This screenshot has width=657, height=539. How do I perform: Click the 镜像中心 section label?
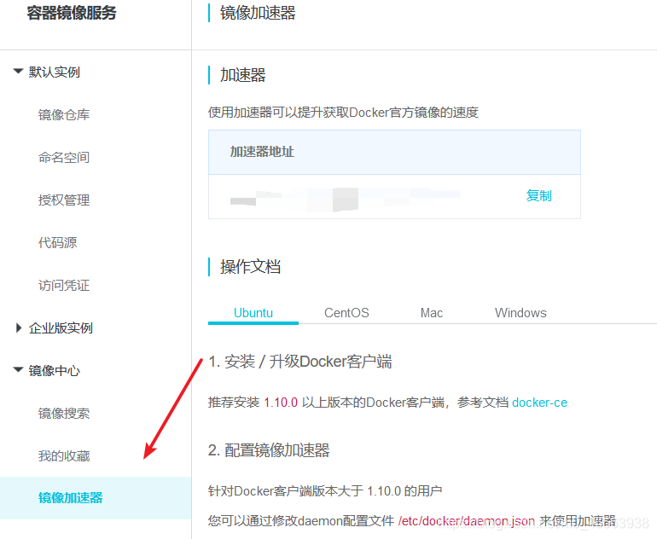pos(55,371)
